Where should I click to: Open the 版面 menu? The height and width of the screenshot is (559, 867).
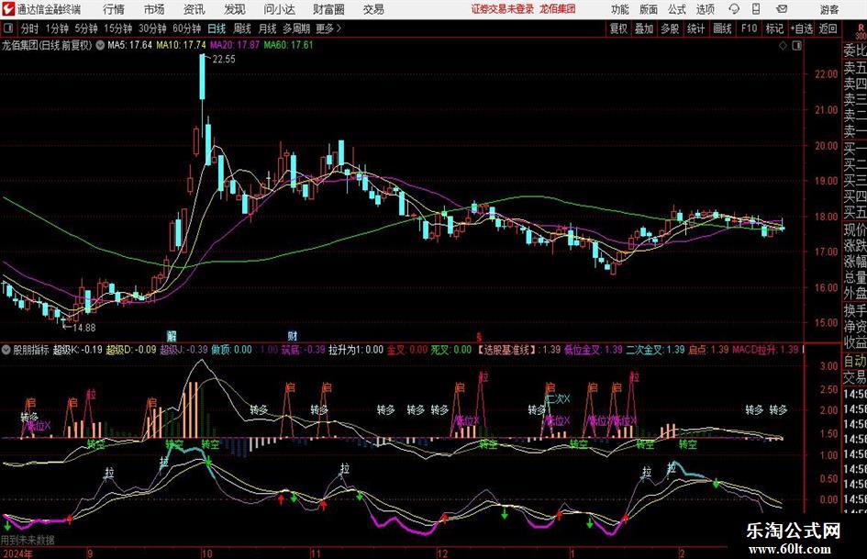click(x=649, y=9)
